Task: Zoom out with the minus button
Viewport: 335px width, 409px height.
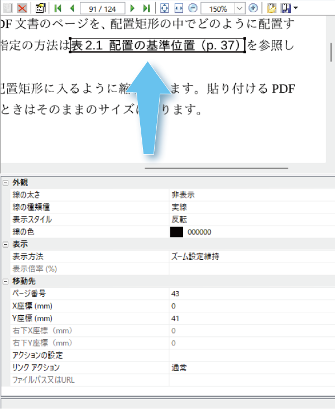Action: pyautogui.click(x=192, y=8)
